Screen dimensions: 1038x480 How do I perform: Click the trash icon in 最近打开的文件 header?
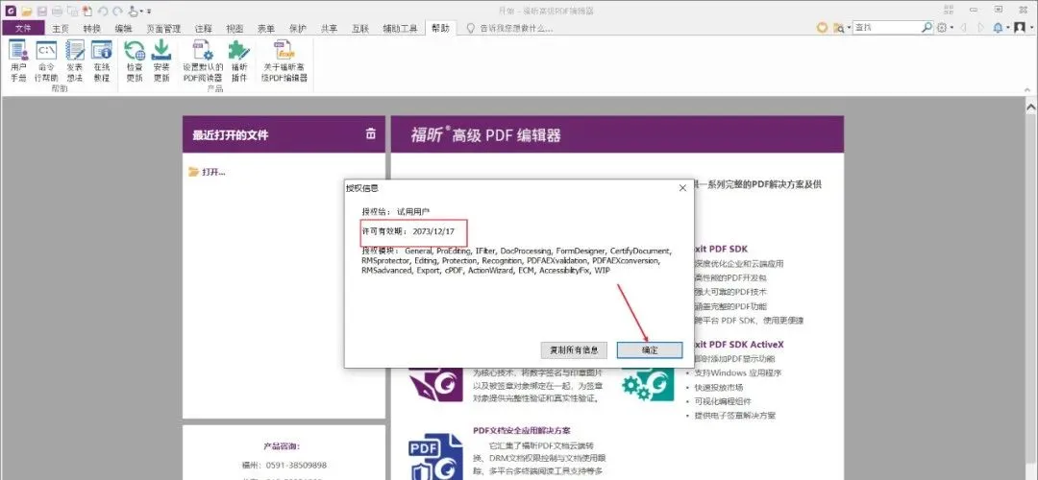(x=371, y=133)
